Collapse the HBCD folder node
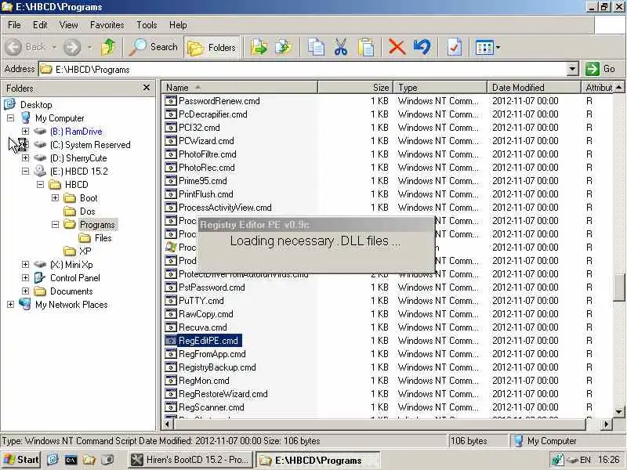This screenshot has height=470, width=627. [x=40, y=184]
